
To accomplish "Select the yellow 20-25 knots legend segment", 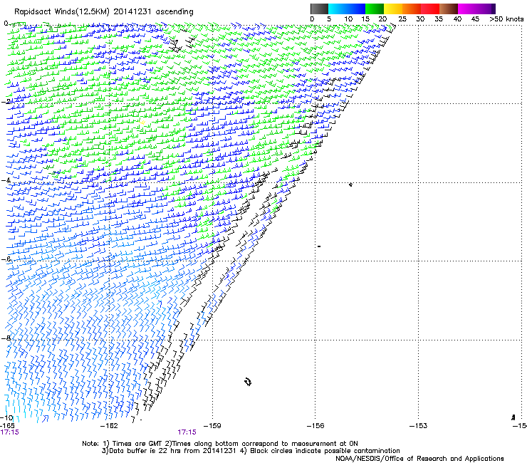I will coord(393,9).
